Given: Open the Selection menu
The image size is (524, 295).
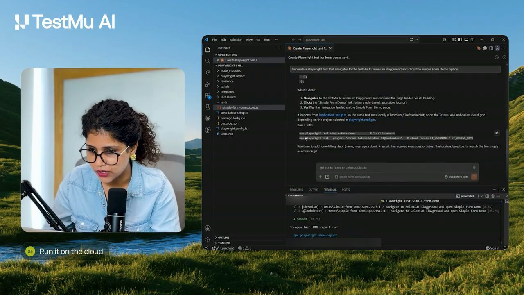Looking at the screenshot, I should tap(236, 40).
